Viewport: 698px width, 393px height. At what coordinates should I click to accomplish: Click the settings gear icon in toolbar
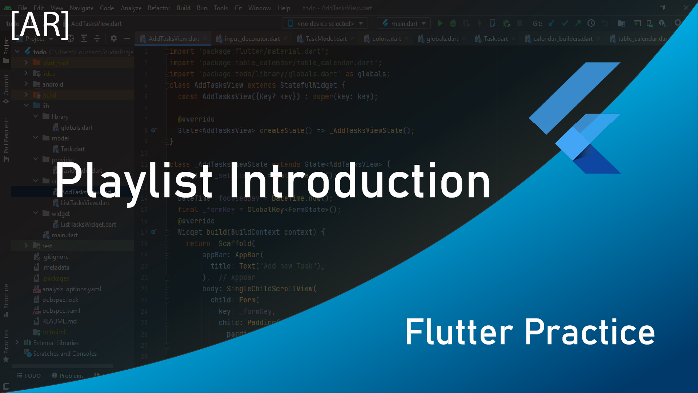pos(114,38)
